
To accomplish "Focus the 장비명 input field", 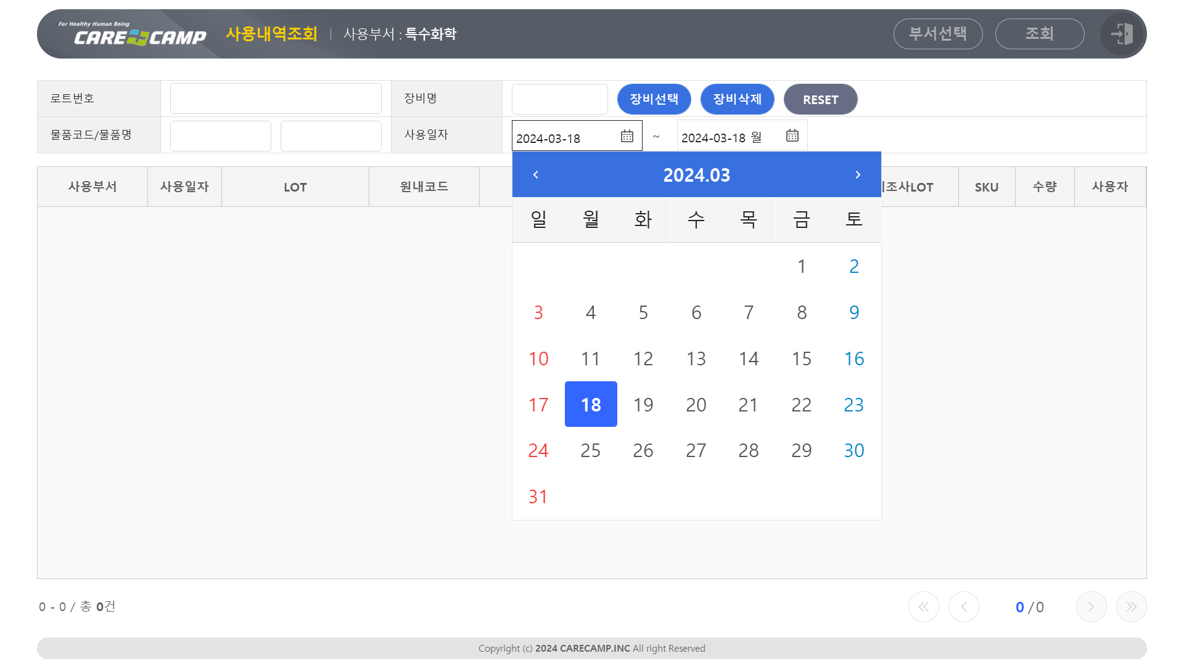I will tap(560, 99).
